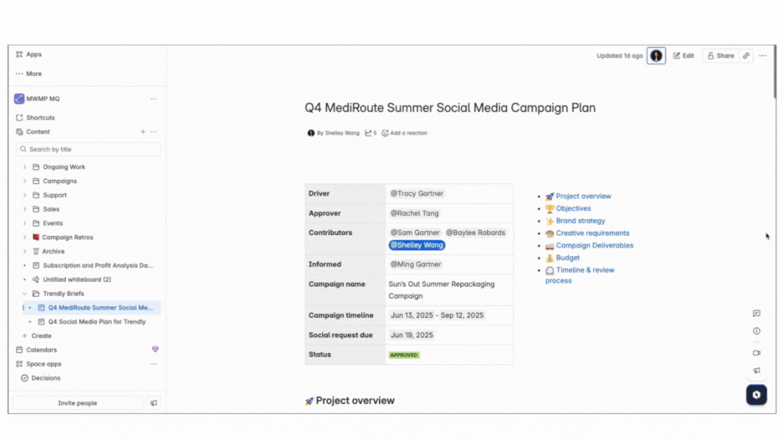Click Add a reaction emoji icon

click(385, 133)
